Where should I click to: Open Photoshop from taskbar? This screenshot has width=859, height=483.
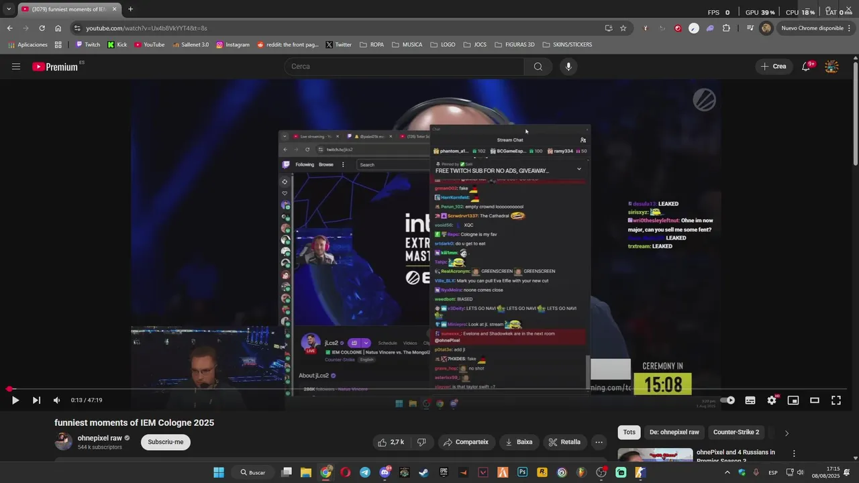522,472
